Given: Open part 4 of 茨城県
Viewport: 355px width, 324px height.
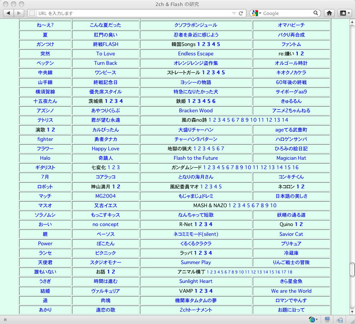Looking at the screenshot, I should point(121,101).
